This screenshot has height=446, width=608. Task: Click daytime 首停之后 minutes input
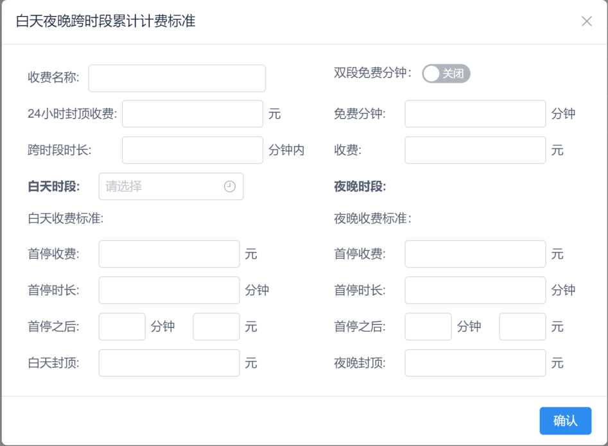122,327
